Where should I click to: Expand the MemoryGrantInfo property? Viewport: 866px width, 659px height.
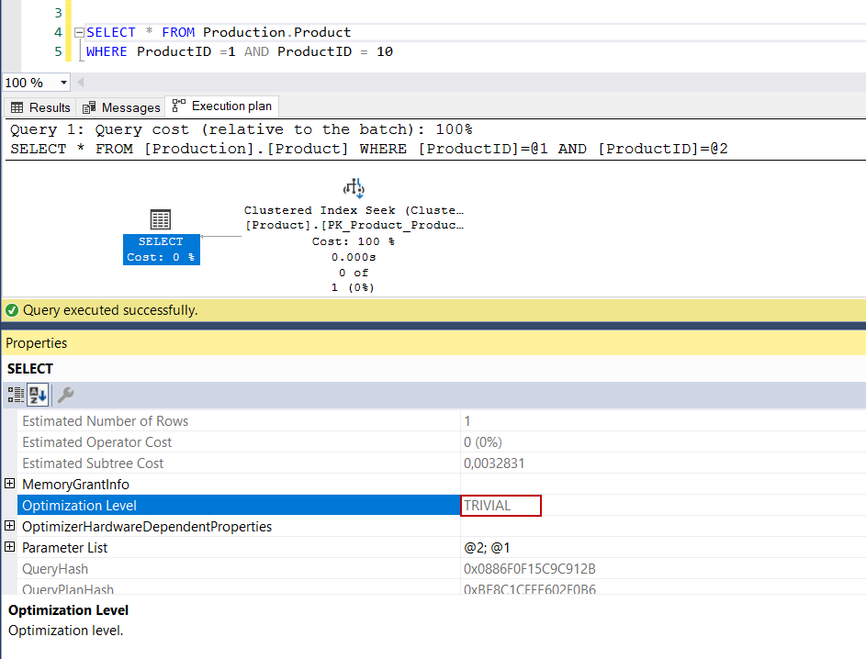pos(10,484)
